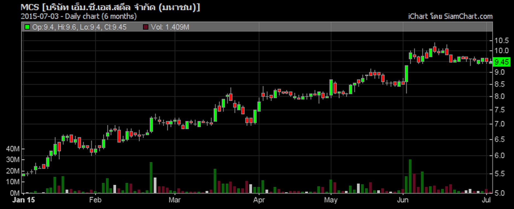
Task: Click the 'Feb' date axis label
Action: [x=95, y=200]
